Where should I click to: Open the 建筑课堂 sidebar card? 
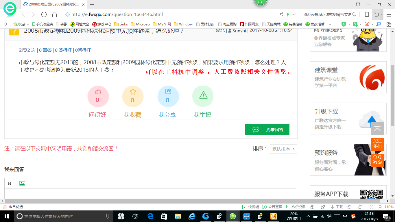(348, 77)
